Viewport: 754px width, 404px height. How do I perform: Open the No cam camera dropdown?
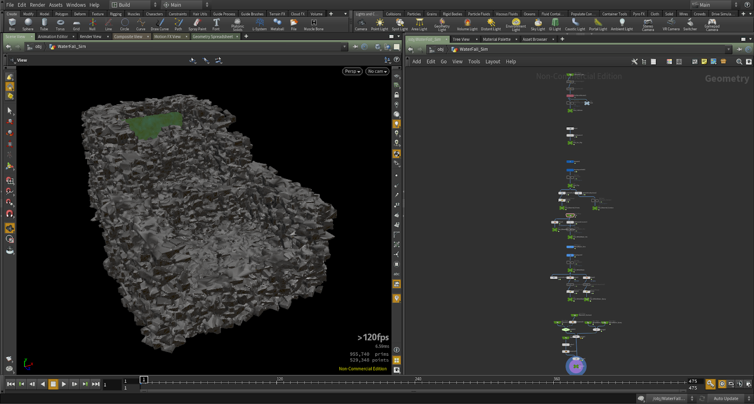377,71
